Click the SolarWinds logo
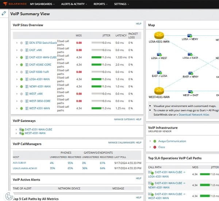The height and width of the screenshot is (201, 219). pyautogui.click(x=15, y=4)
